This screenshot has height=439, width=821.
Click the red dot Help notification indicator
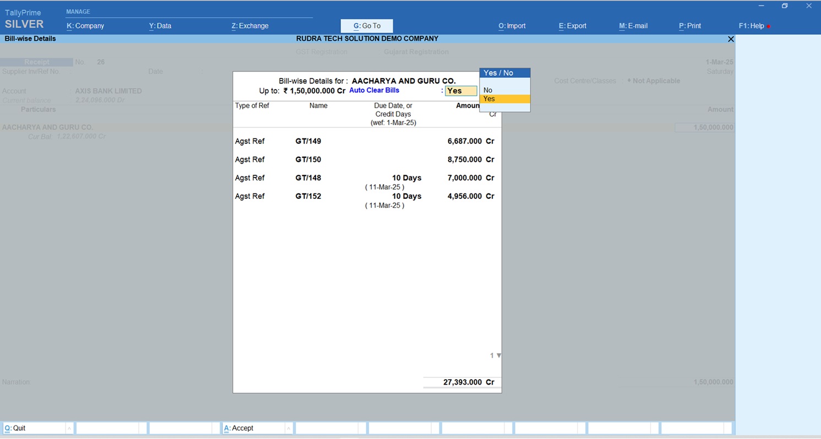pyautogui.click(x=769, y=26)
